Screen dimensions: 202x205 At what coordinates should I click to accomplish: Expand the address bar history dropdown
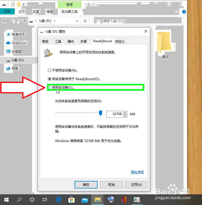pyautogui.click(x=77, y=21)
